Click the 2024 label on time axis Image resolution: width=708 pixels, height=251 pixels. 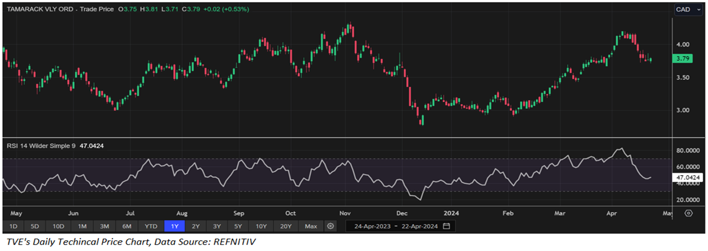pos(450,213)
